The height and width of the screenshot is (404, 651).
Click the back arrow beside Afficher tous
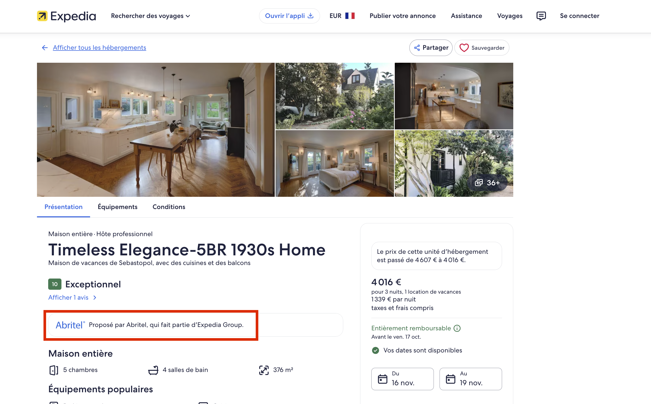tap(45, 48)
